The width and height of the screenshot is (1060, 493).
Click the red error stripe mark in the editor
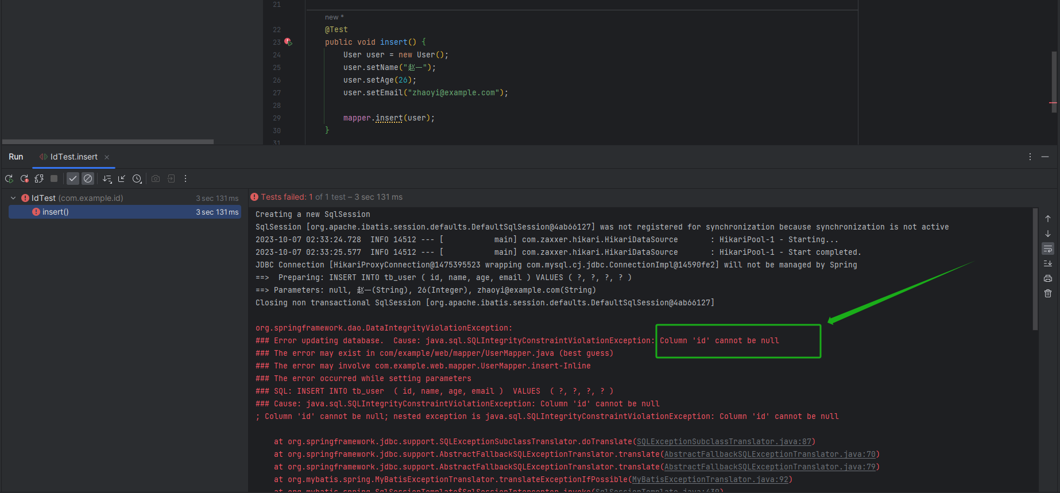[1053, 103]
